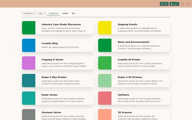This screenshot has width=192, height=120.
Task: Switch to the Categories tab
Action: point(53,13)
